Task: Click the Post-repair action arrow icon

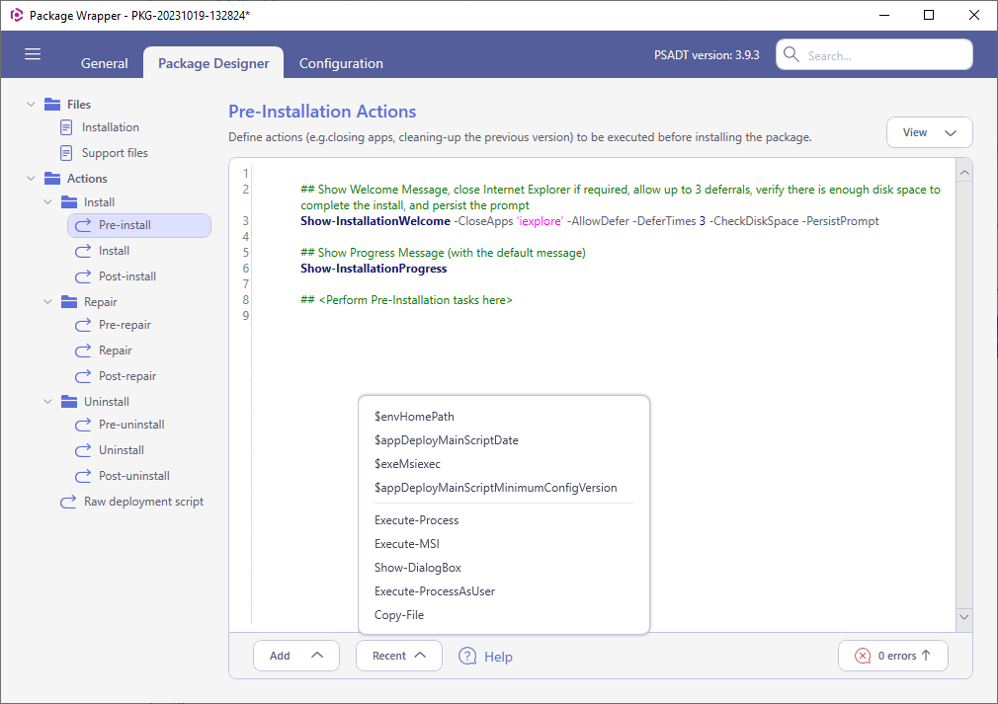Action: [x=83, y=376]
